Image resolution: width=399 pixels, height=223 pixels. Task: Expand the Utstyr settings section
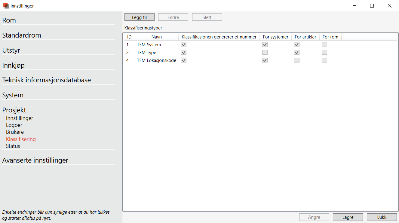pyautogui.click(x=11, y=50)
